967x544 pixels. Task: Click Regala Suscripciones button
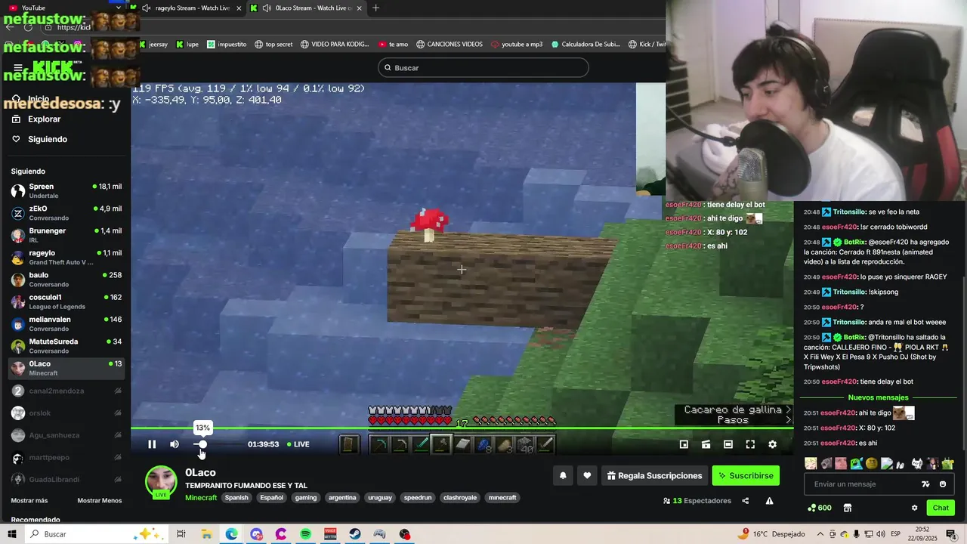click(654, 475)
